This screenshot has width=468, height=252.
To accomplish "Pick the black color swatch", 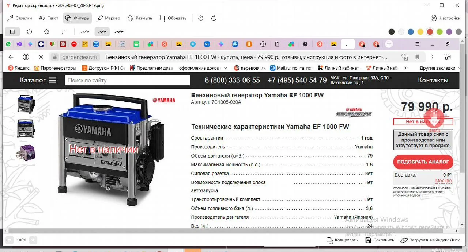I will [392, 32].
